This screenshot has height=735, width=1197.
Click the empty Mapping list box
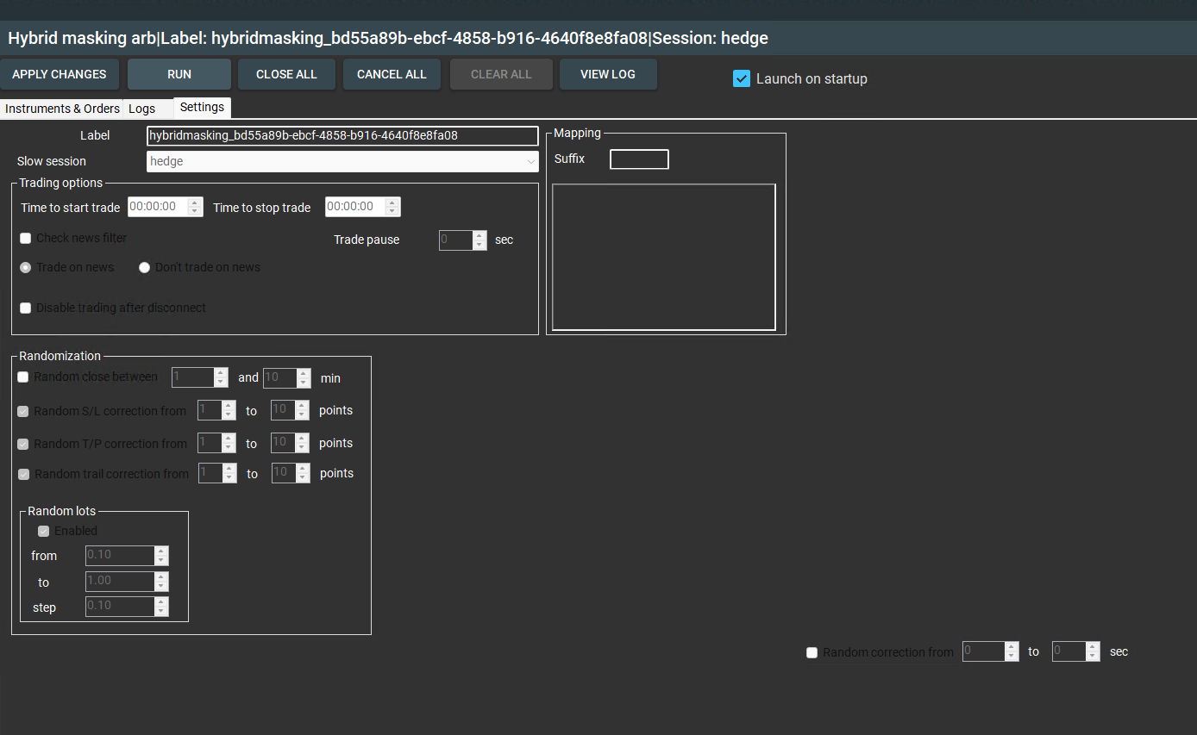point(663,257)
